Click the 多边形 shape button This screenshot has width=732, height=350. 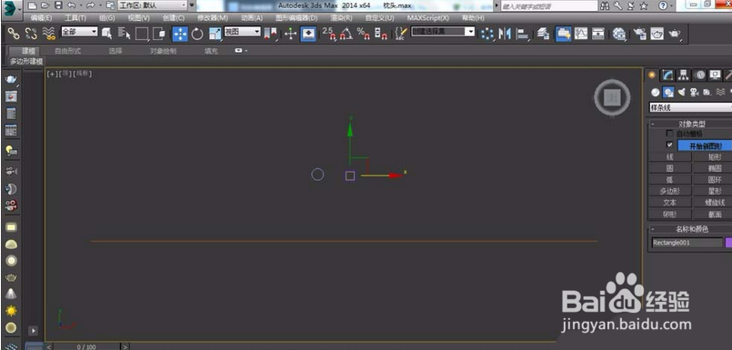click(670, 191)
